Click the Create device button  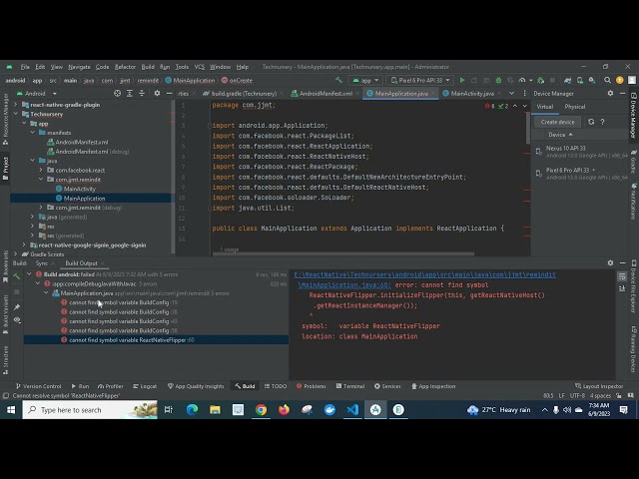[557, 122]
